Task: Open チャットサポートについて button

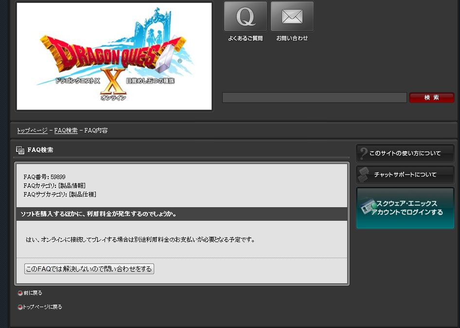Action: pos(405,175)
